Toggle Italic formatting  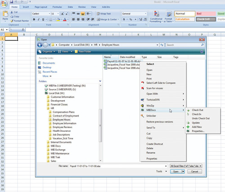(x=39, y=19)
